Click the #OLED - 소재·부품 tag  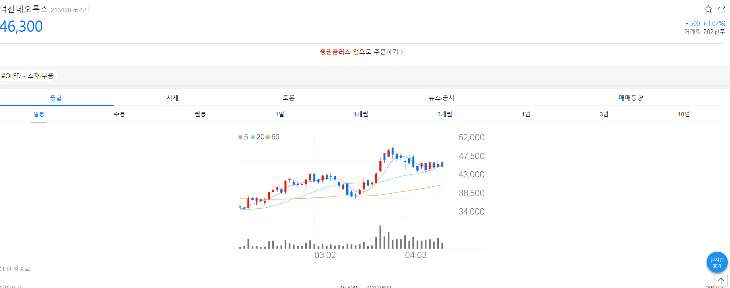(28, 76)
